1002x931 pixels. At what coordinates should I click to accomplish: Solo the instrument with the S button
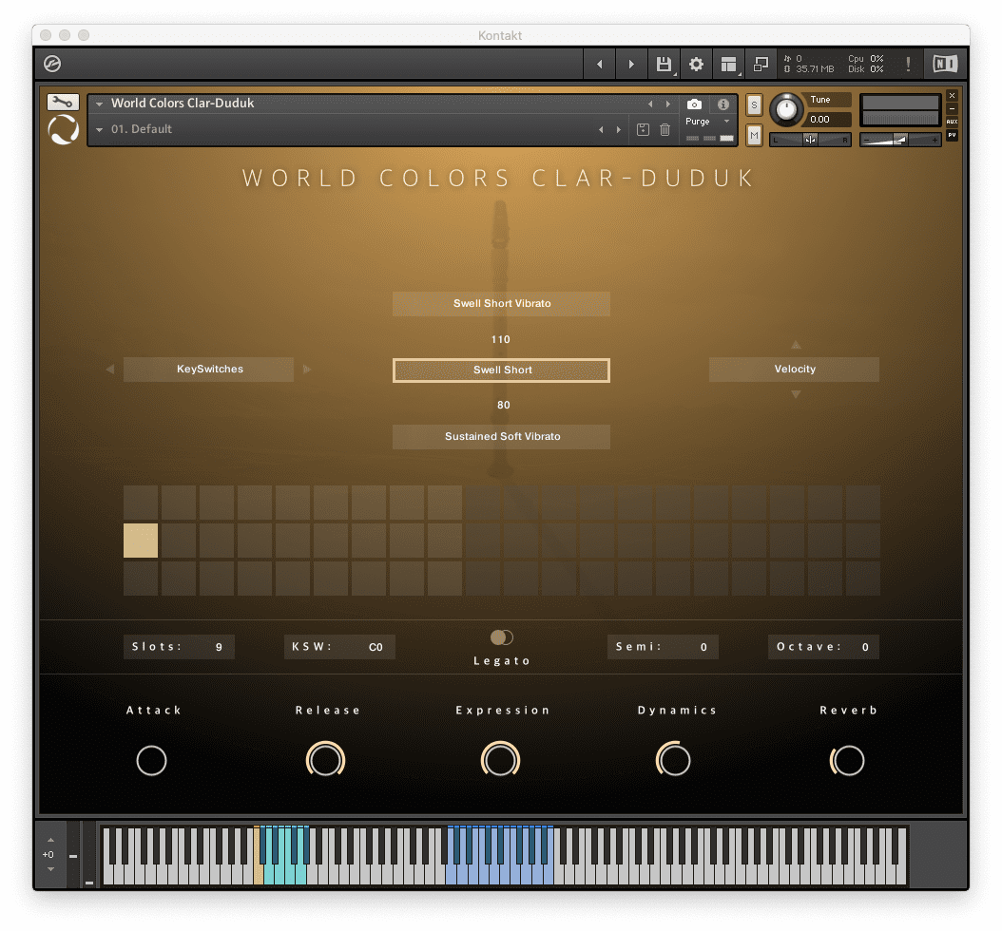[x=754, y=104]
